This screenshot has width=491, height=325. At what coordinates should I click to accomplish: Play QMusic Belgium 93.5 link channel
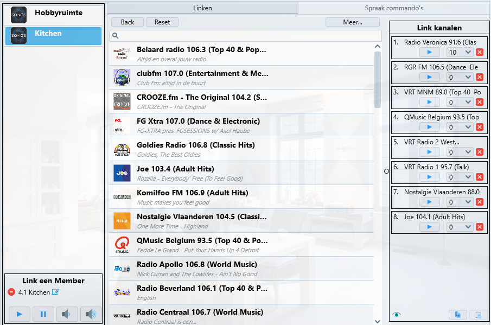pyautogui.click(x=429, y=127)
